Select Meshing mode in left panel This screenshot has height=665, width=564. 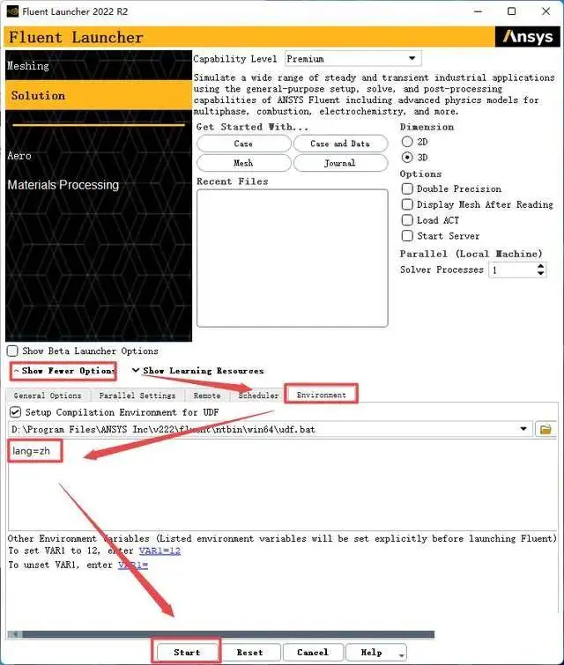coord(99,66)
